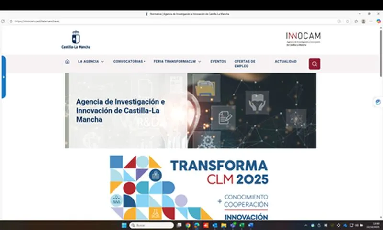Go to the EVENTOS section
This screenshot has width=383, height=230.
click(x=218, y=62)
